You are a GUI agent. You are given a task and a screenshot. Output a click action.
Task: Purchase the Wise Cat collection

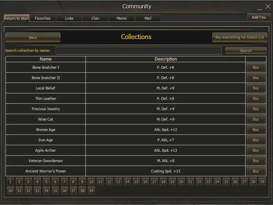(256, 119)
